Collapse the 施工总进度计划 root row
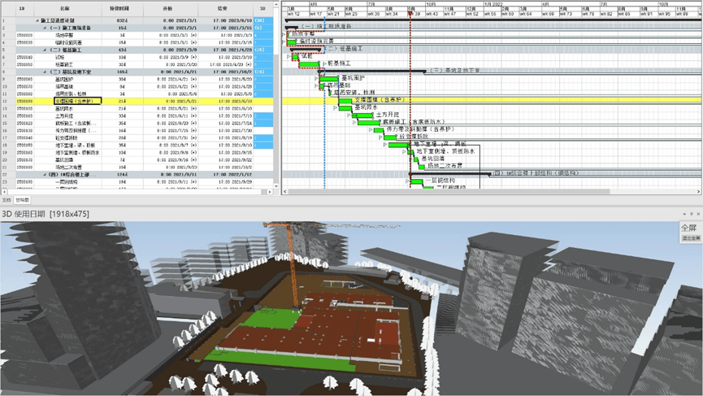The image size is (703, 396). pyautogui.click(x=37, y=20)
